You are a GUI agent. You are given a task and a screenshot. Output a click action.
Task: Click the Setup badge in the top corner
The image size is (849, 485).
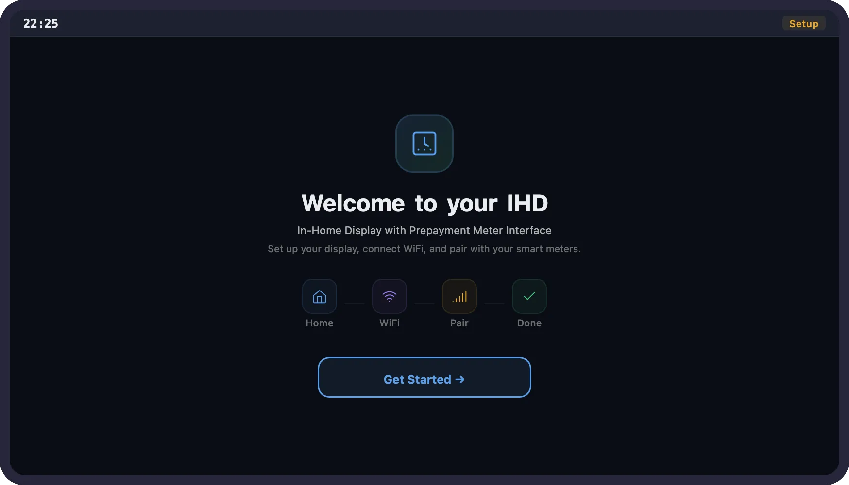coord(804,23)
